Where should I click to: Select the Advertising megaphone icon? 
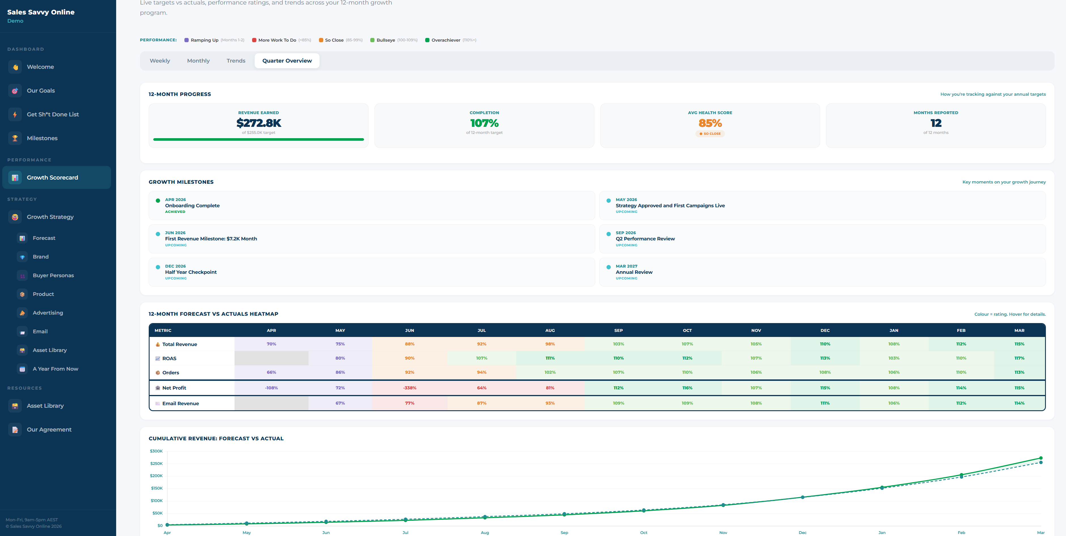pyautogui.click(x=22, y=313)
